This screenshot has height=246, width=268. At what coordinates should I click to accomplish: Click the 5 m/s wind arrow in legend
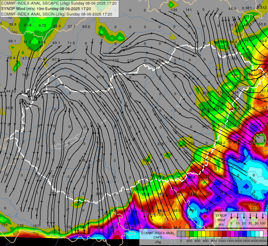231,216
